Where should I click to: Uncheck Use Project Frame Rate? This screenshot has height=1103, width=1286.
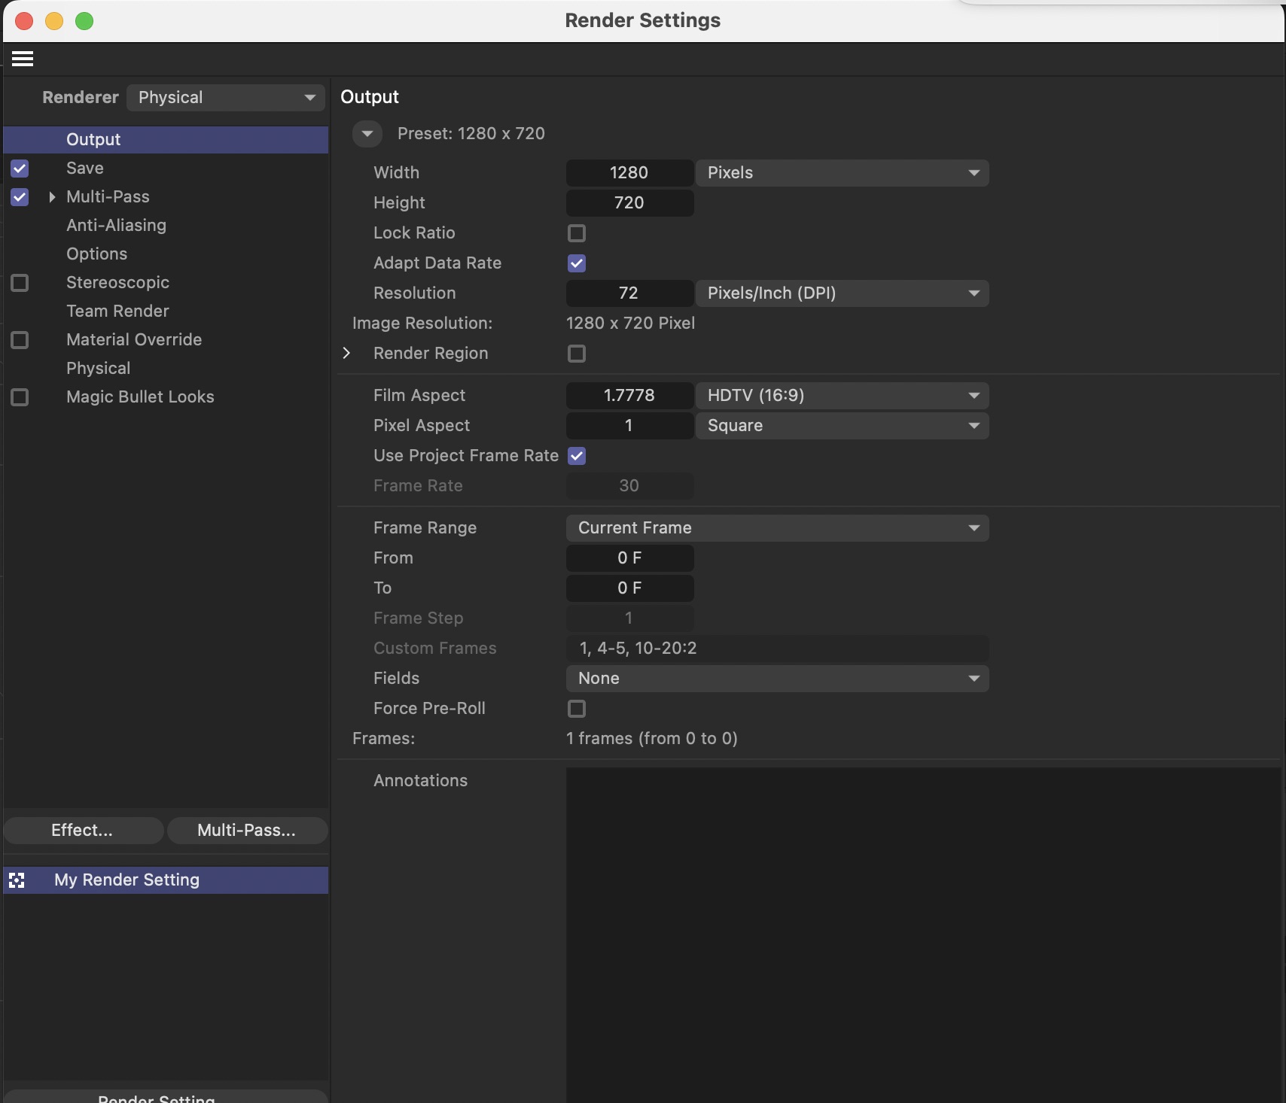coord(577,456)
